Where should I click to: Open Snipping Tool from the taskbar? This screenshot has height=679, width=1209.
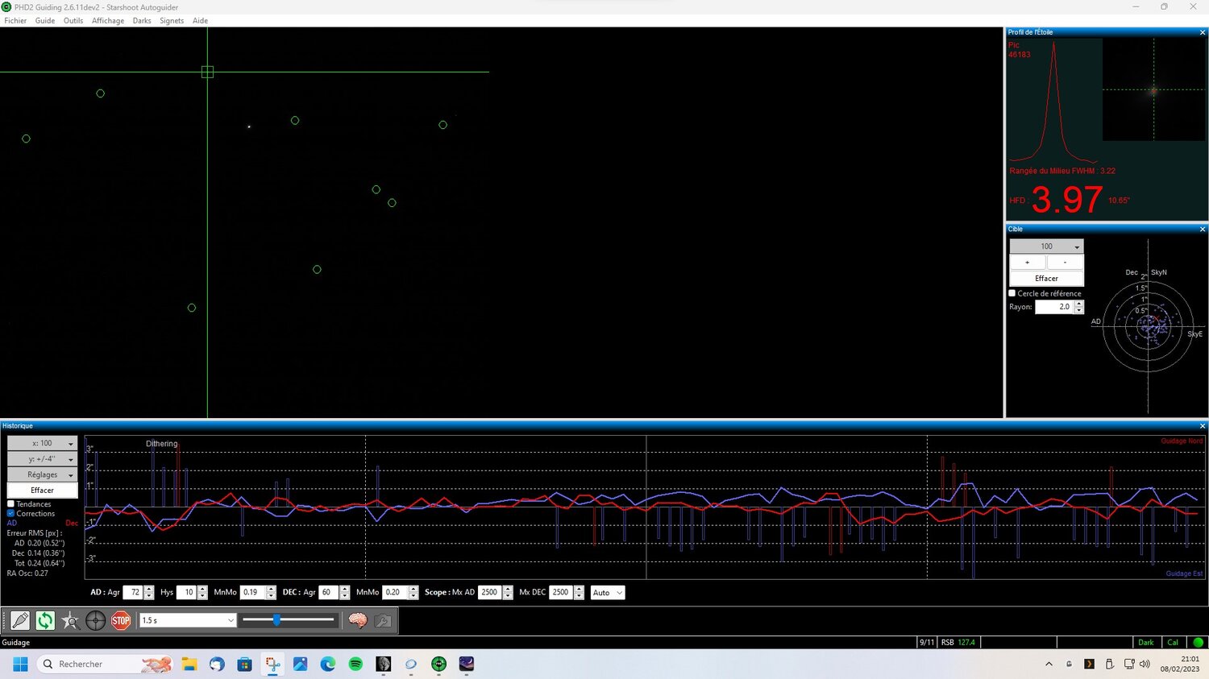point(273,664)
